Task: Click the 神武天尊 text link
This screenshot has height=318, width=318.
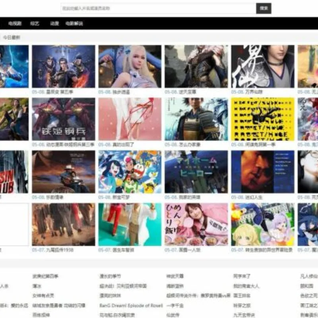Action: 175,276
